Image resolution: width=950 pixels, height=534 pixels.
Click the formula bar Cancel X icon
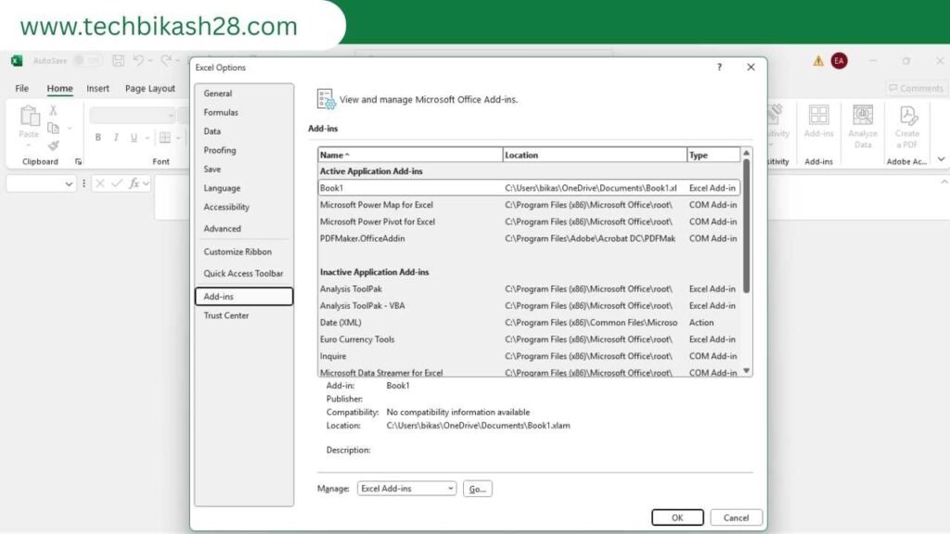click(100, 183)
